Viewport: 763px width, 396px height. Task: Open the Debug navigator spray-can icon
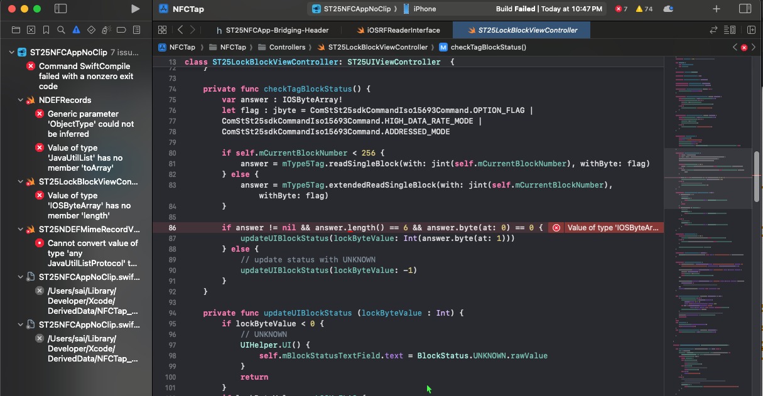coord(106,29)
